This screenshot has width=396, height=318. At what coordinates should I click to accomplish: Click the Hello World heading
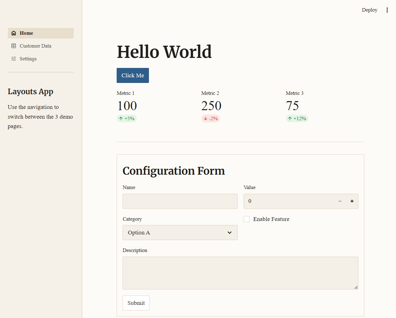[164, 52]
